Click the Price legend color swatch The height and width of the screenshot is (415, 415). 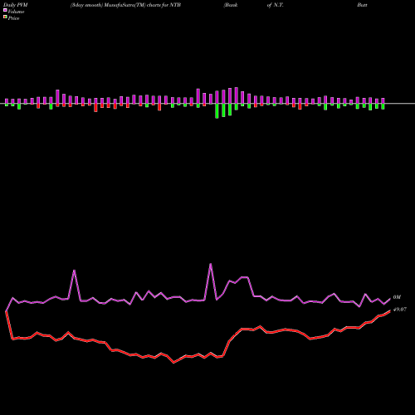(x=5, y=17)
